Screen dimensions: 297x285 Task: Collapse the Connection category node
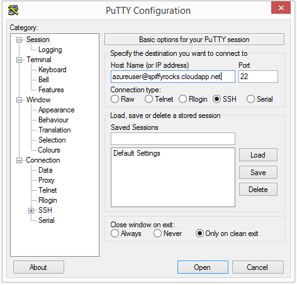coord(19,160)
